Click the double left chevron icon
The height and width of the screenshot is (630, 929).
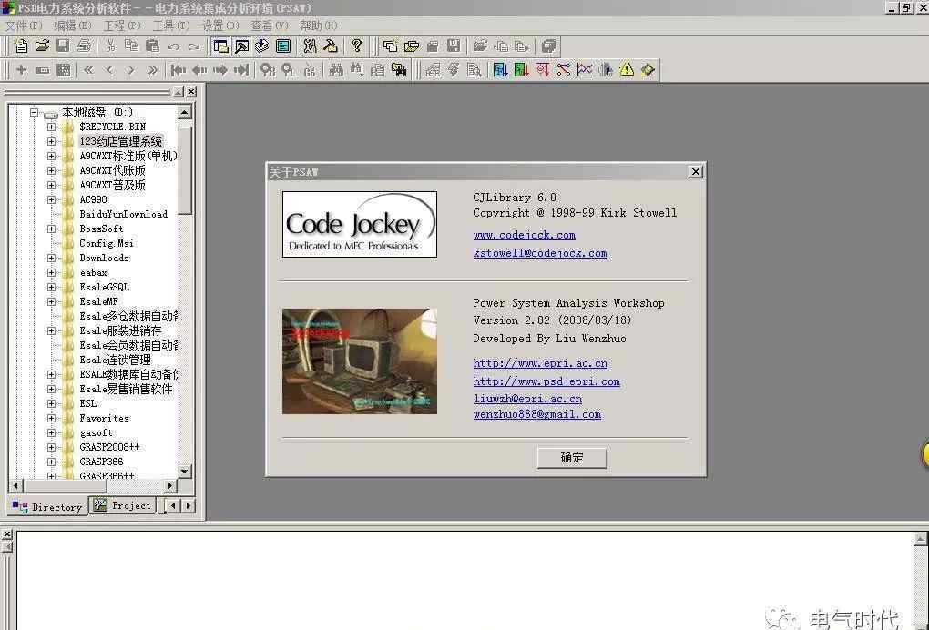pos(88,70)
